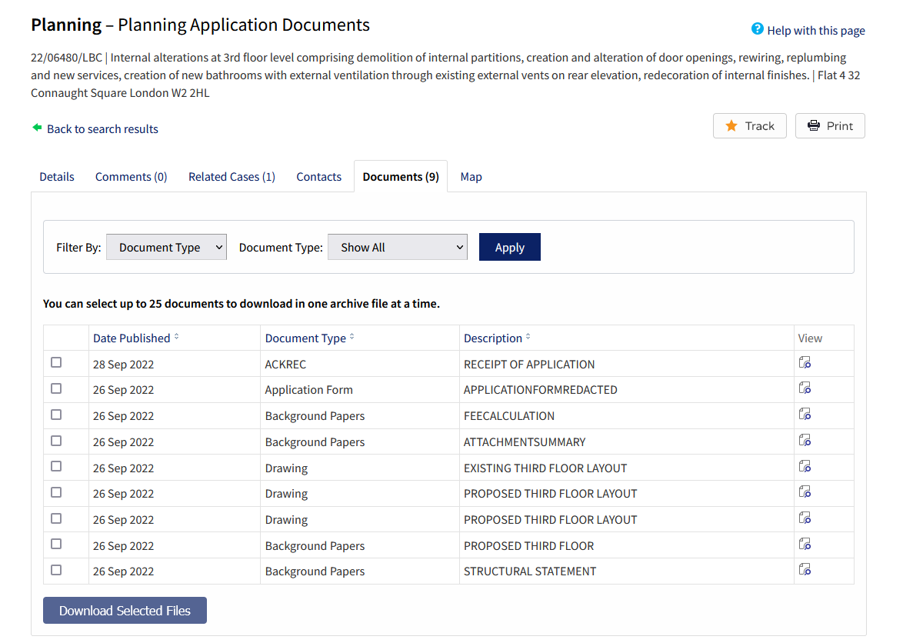Click Download Selected Files button
923x643 pixels.
tap(125, 610)
